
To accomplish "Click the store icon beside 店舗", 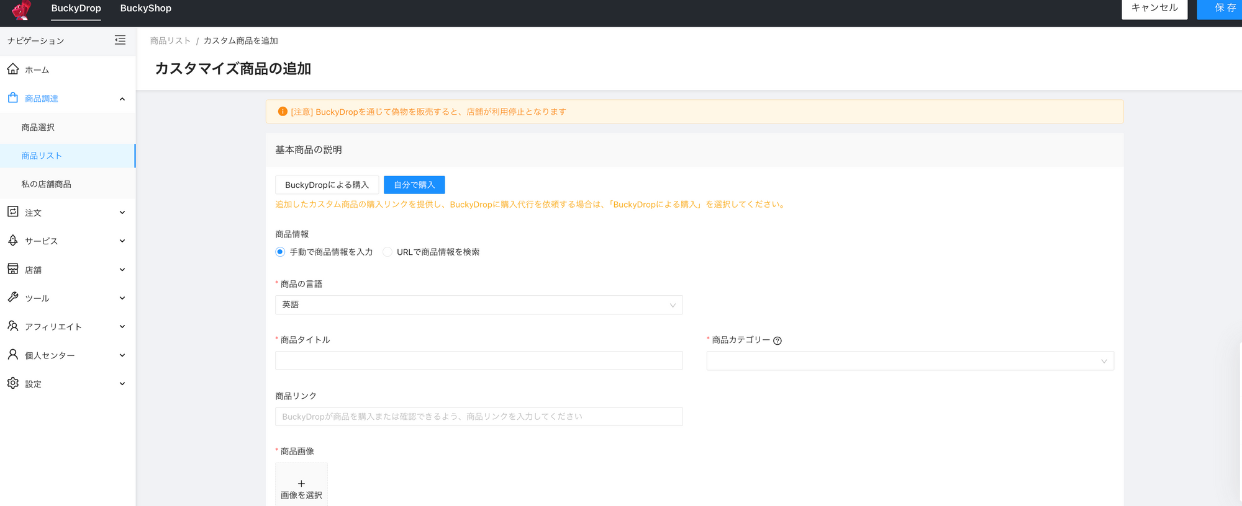I will [x=13, y=269].
